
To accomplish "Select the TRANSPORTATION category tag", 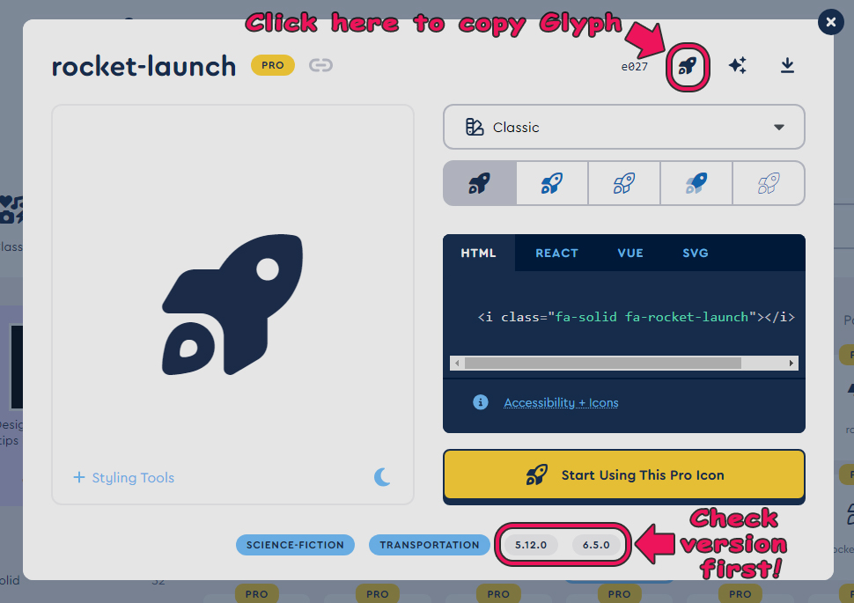I will tap(429, 545).
